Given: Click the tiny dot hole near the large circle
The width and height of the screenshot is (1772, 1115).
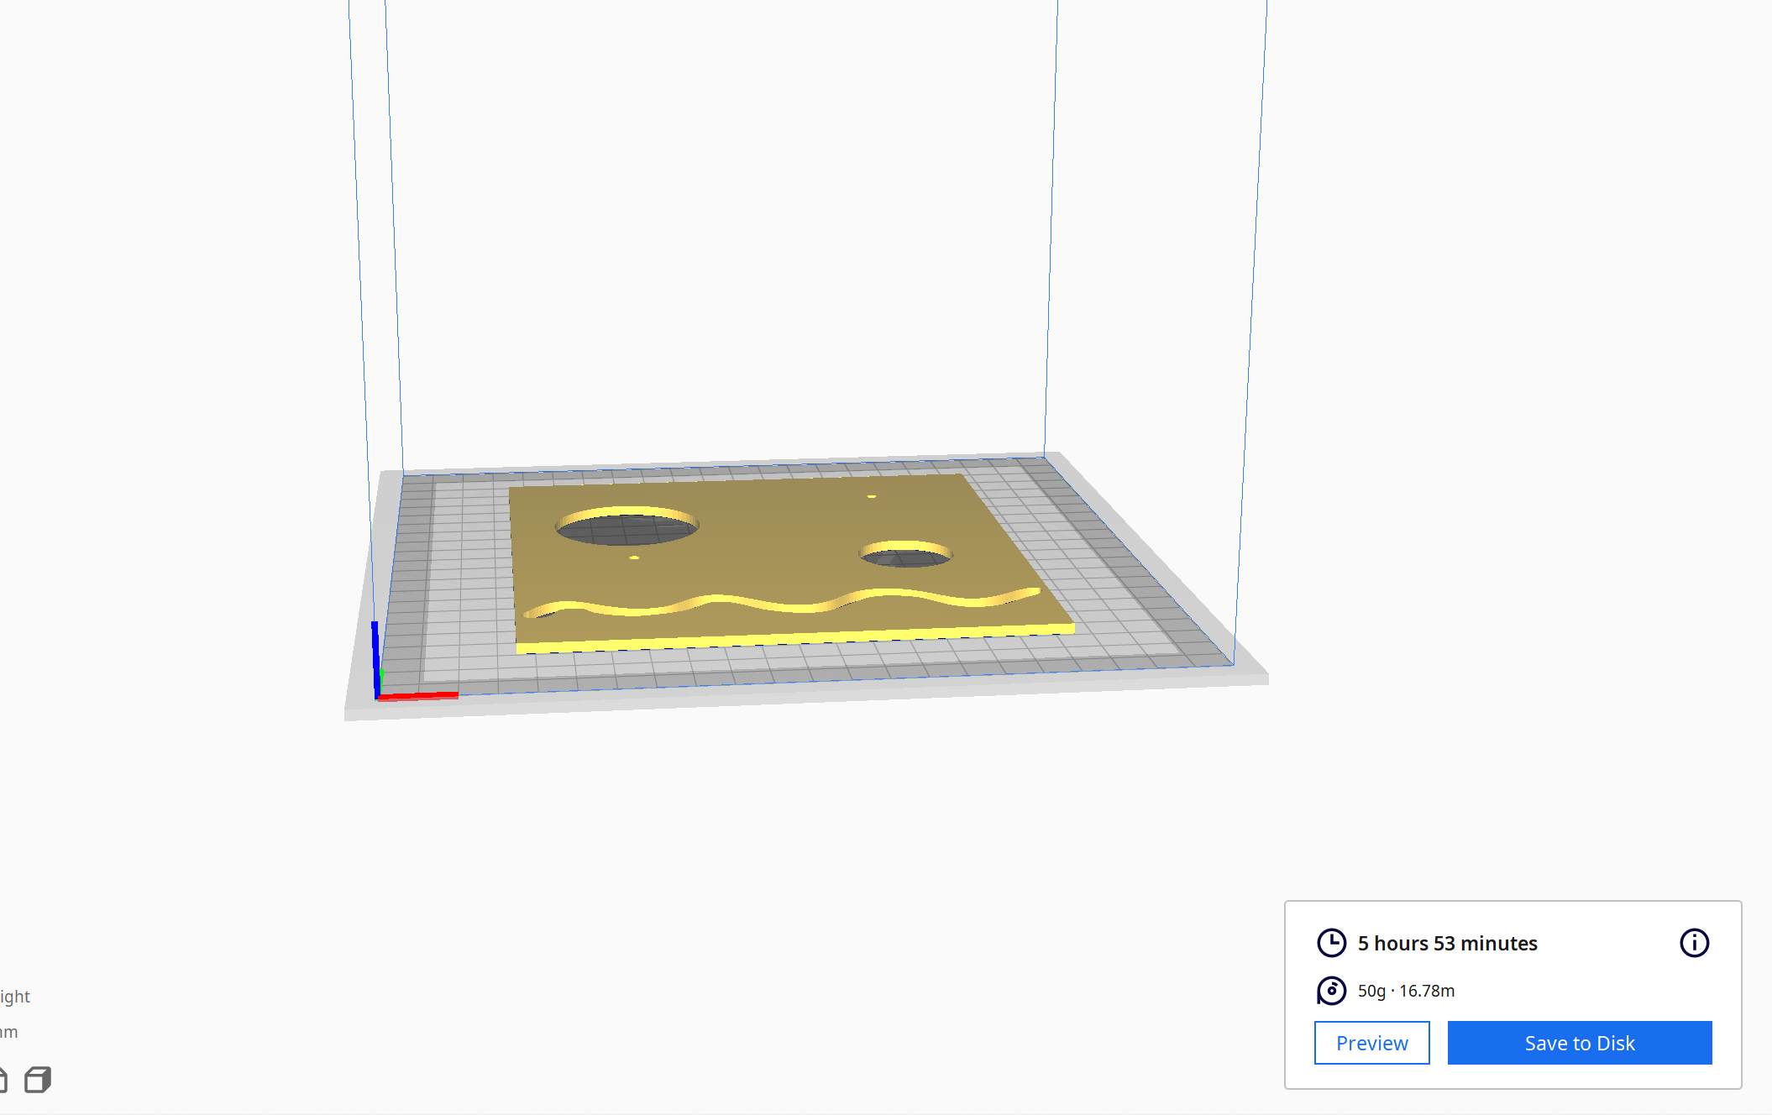Looking at the screenshot, I should point(634,557).
